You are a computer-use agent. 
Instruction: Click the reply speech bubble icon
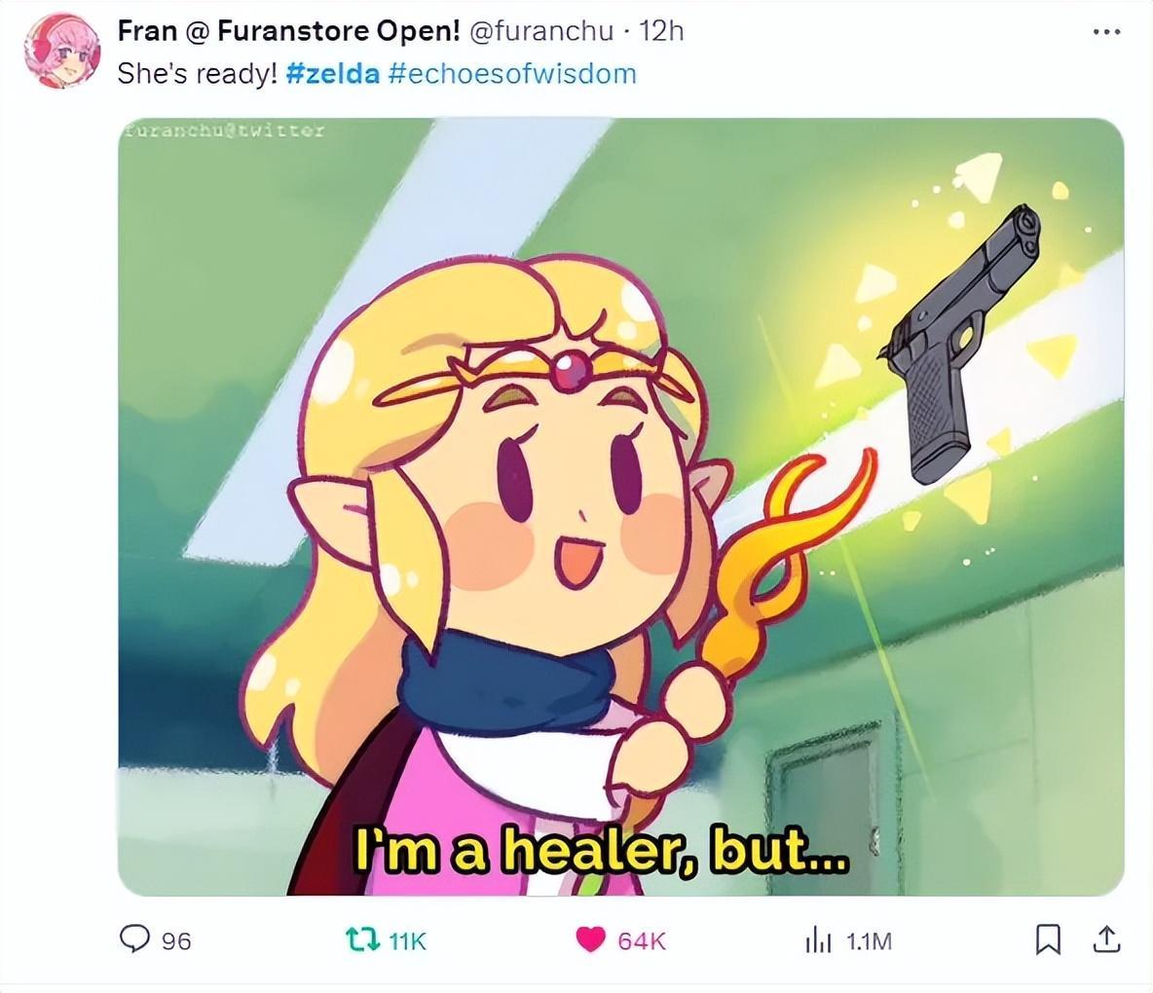[x=133, y=939]
